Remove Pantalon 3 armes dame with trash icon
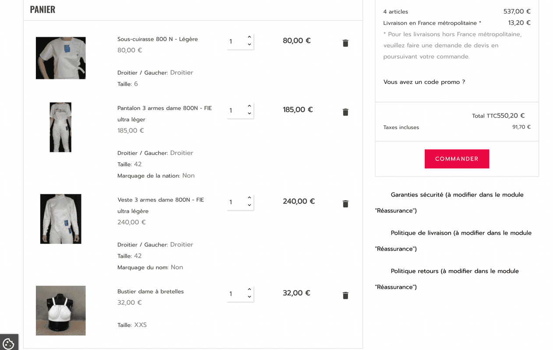Screen dimensions: 553x350 click(x=345, y=112)
